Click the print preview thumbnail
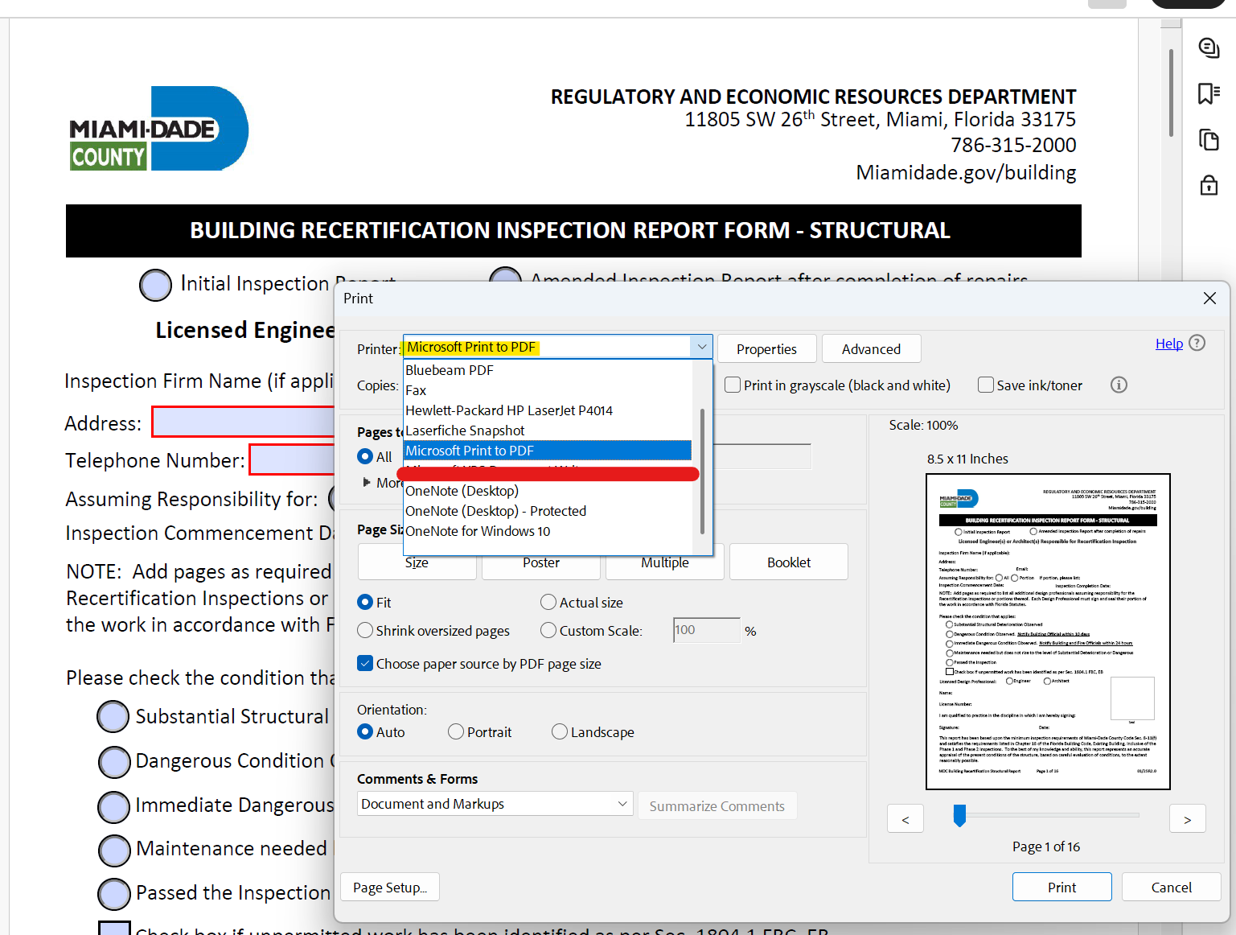Viewport: 1236px width, 935px height. (1048, 632)
